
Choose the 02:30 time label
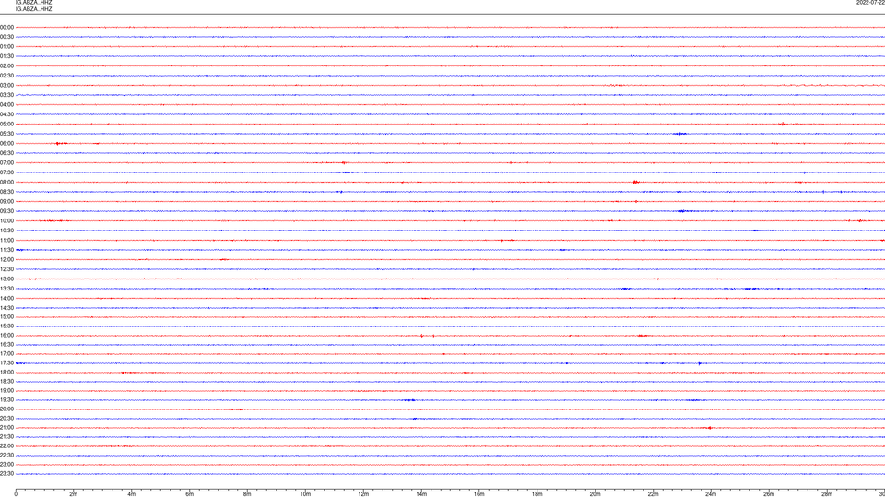pos(6,76)
